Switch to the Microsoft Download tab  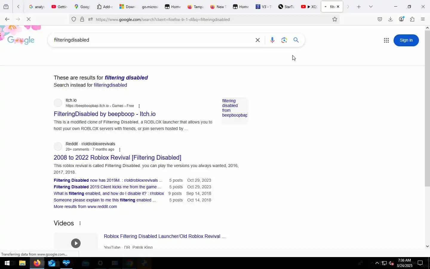click(128, 7)
